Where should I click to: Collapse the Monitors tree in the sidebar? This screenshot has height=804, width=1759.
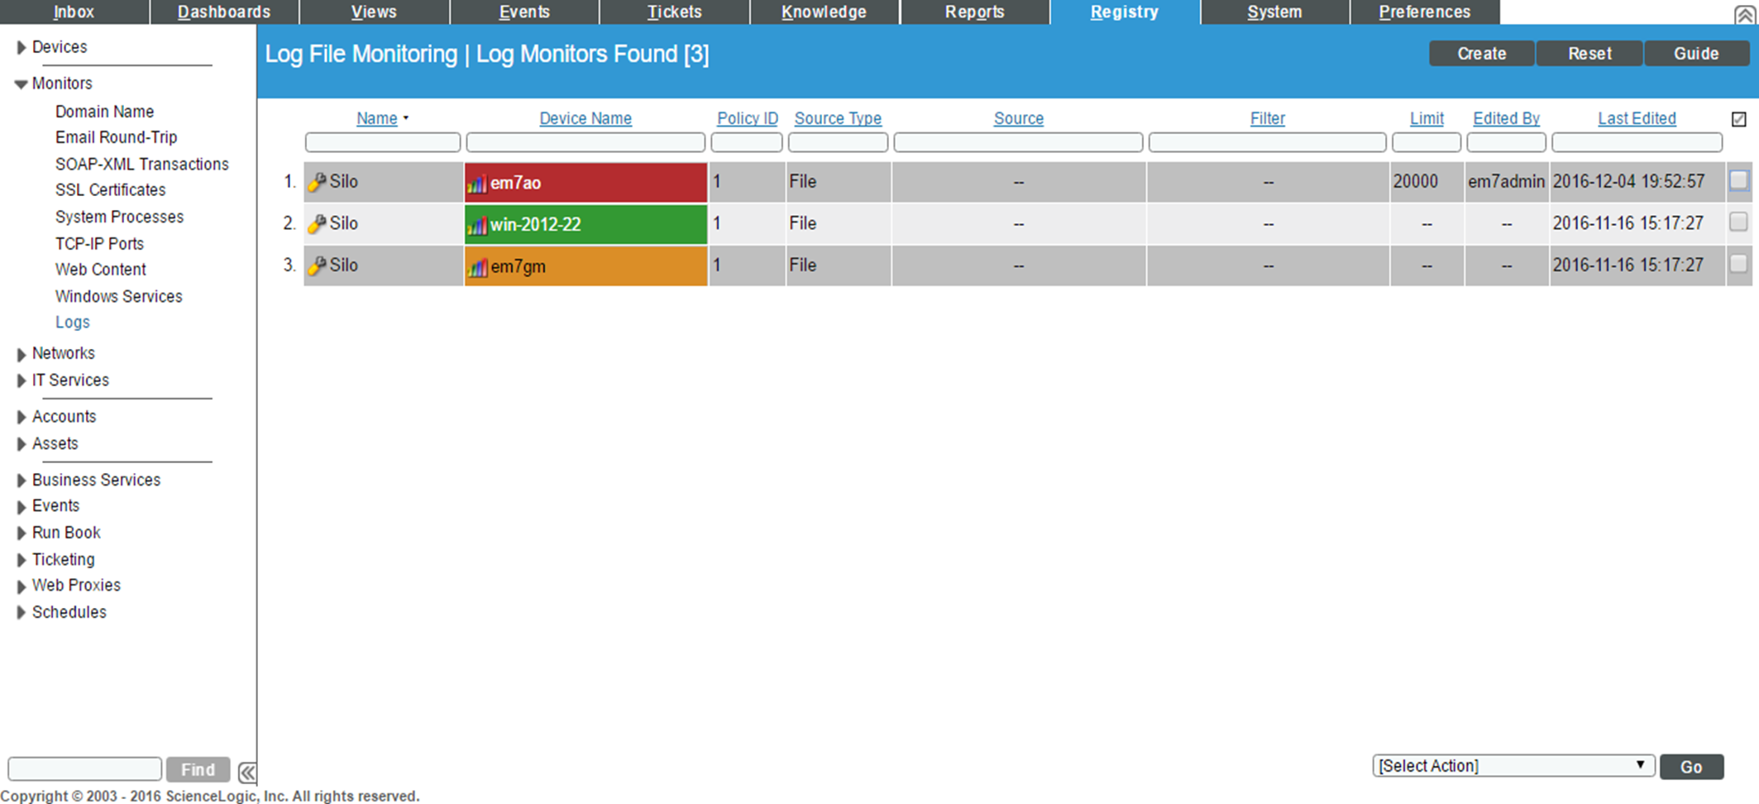pos(20,83)
